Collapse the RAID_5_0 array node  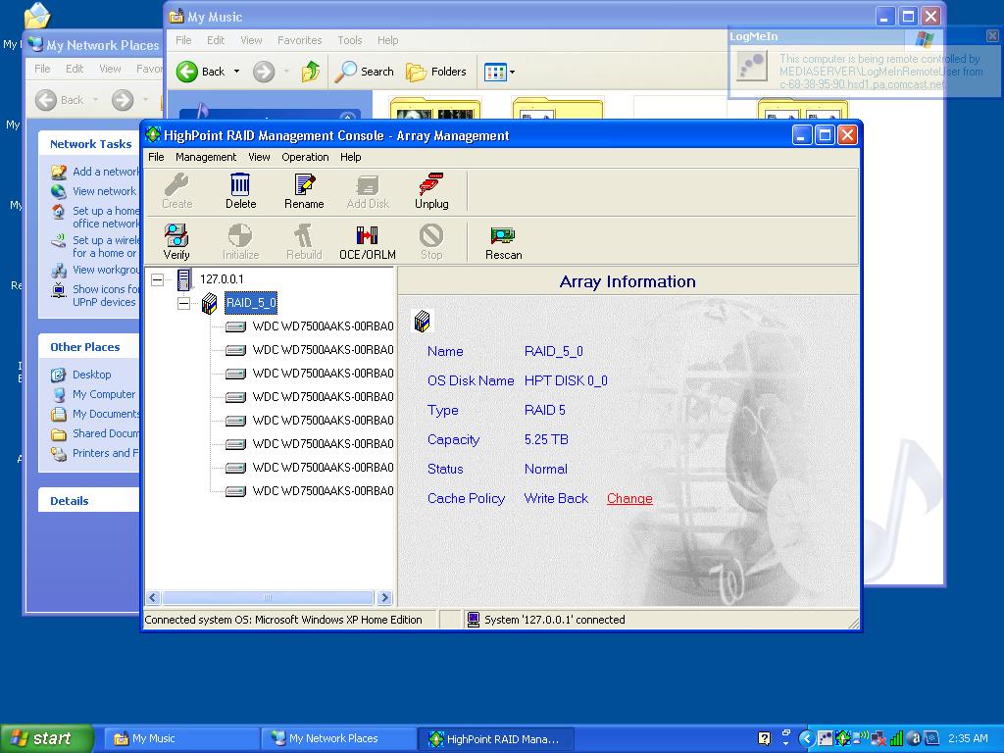click(183, 304)
